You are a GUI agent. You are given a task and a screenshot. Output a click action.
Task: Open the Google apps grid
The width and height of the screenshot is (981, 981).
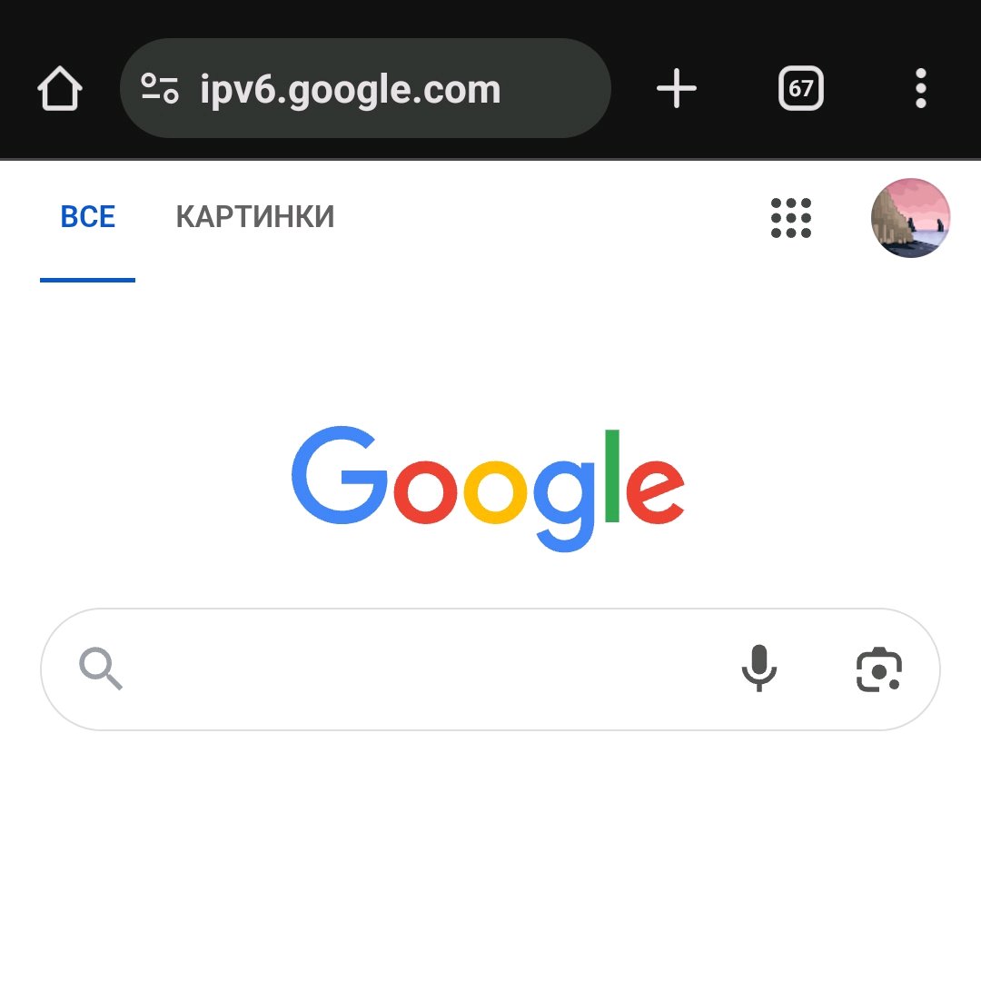coord(791,218)
